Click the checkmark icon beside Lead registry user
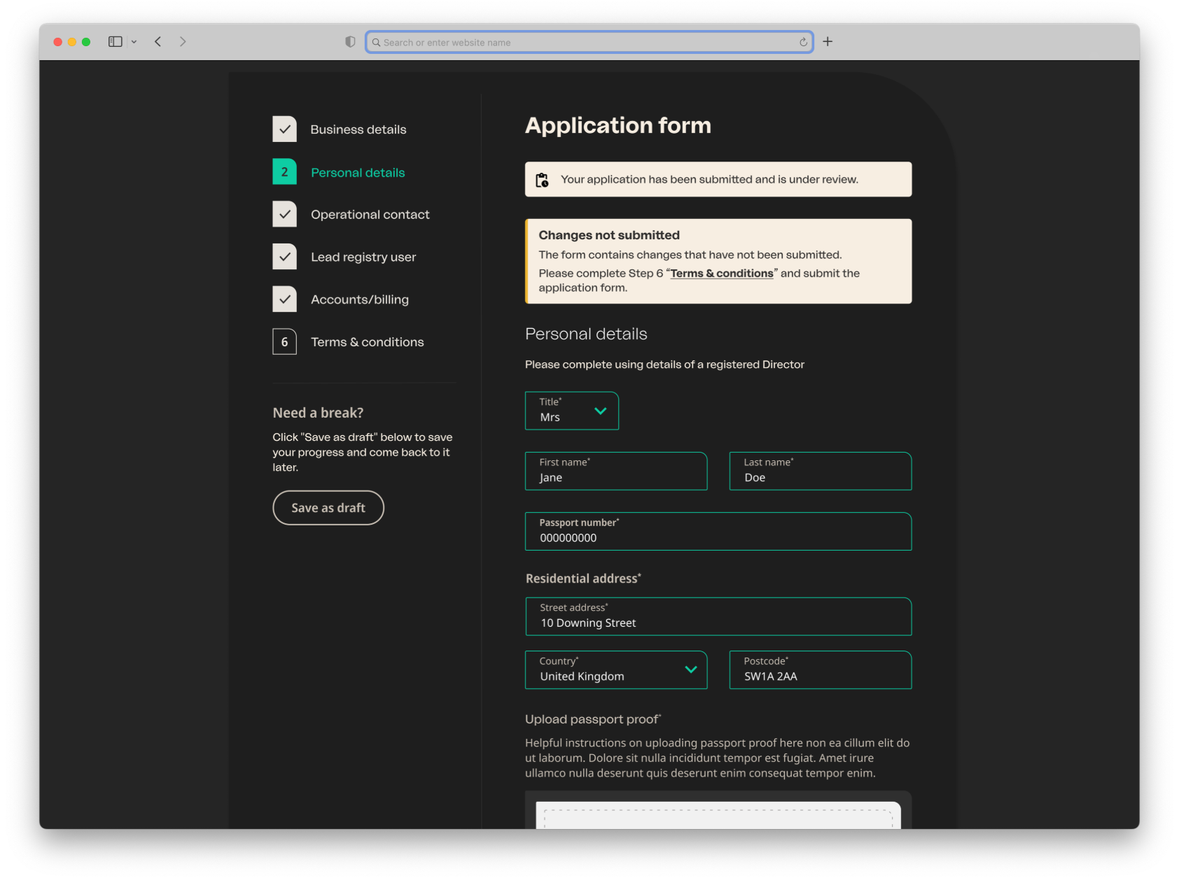Screen dimensions: 1179x878 coord(284,256)
